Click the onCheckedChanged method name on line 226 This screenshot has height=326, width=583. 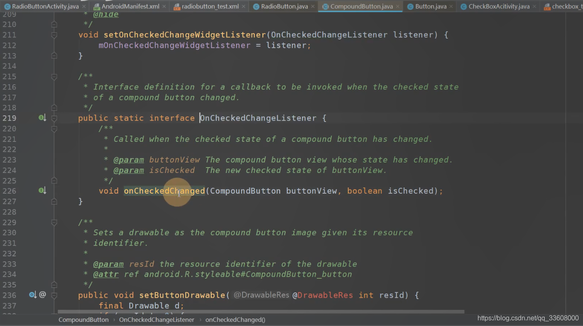(x=164, y=191)
